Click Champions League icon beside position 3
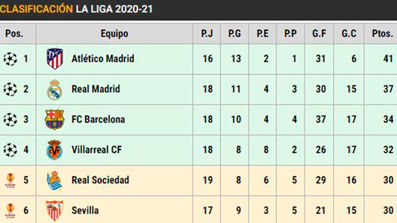This screenshot has width=397, height=223. [x=10, y=120]
